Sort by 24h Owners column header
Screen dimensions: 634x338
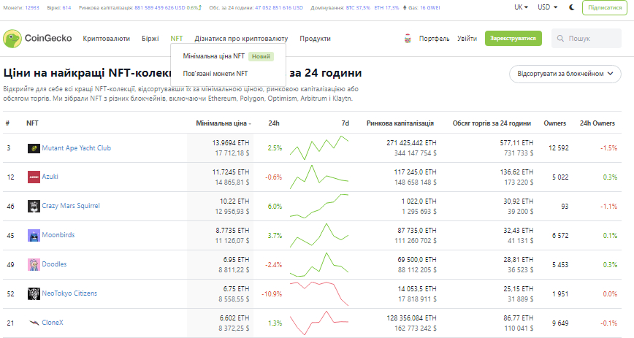click(x=597, y=123)
